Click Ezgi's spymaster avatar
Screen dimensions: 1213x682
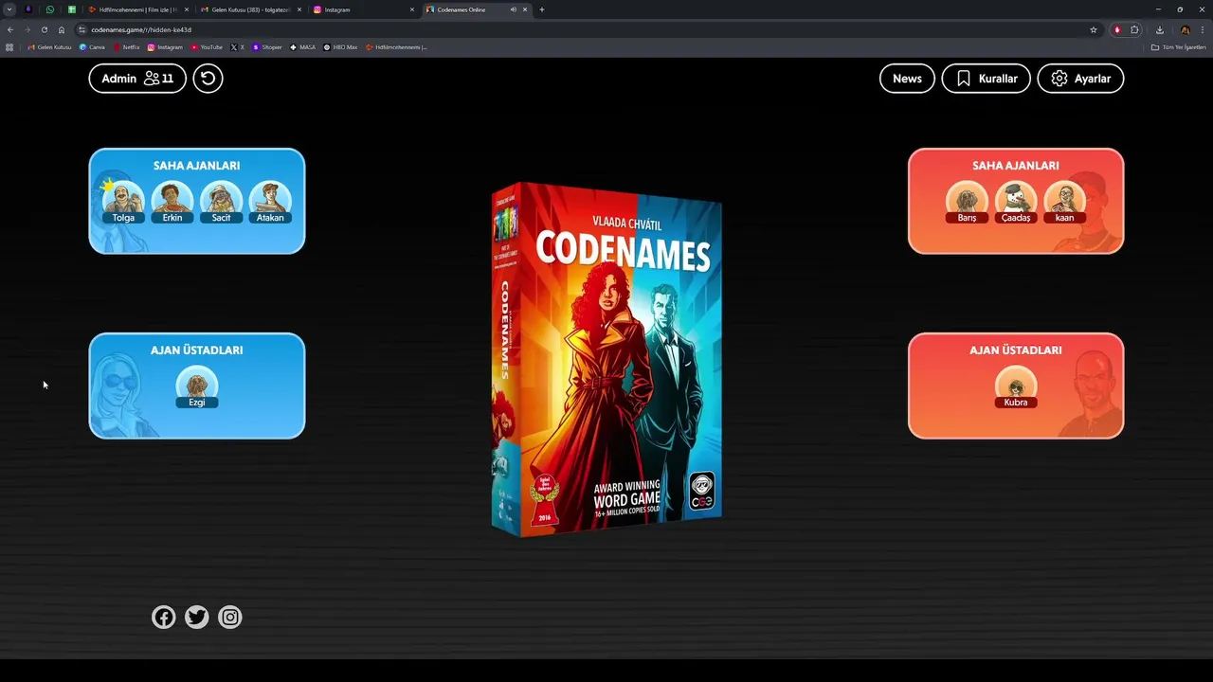click(197, 385)
